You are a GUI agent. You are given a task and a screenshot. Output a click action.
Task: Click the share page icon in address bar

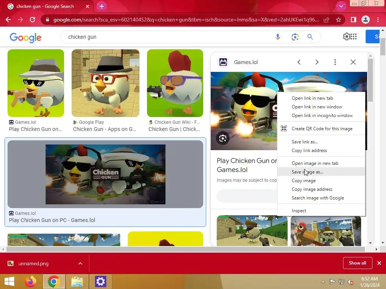pos(326,20)
